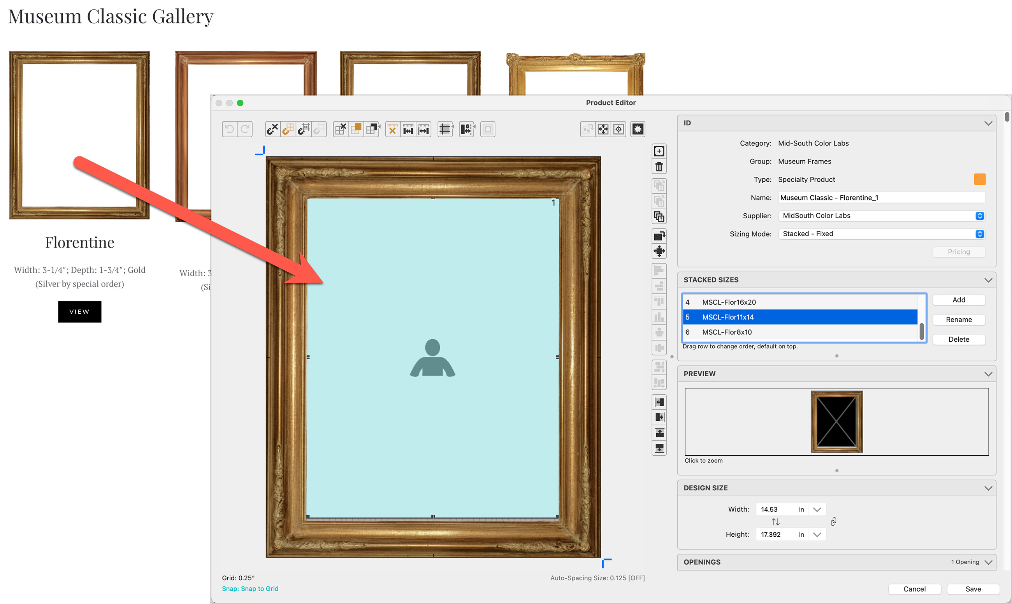Image resolution: width=1012 pixels, height=604 pixels.
Task: Click the four-arrow move icon in side toolbar
Action: click(659, 251)
